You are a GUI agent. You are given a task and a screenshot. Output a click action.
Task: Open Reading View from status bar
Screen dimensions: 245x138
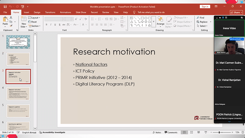[x=199, y=132]
